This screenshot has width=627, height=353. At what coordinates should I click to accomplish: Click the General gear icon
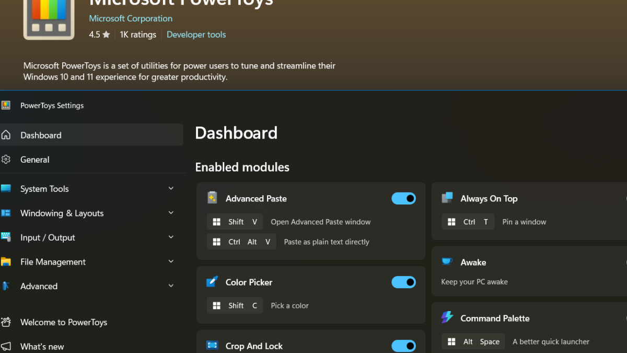click(6, 160)
